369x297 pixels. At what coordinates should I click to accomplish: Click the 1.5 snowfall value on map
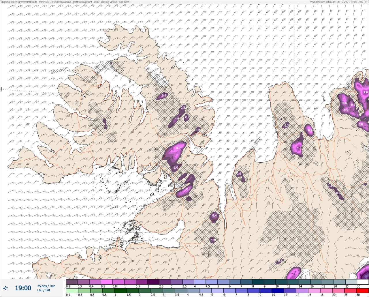[x=299, y=148]
